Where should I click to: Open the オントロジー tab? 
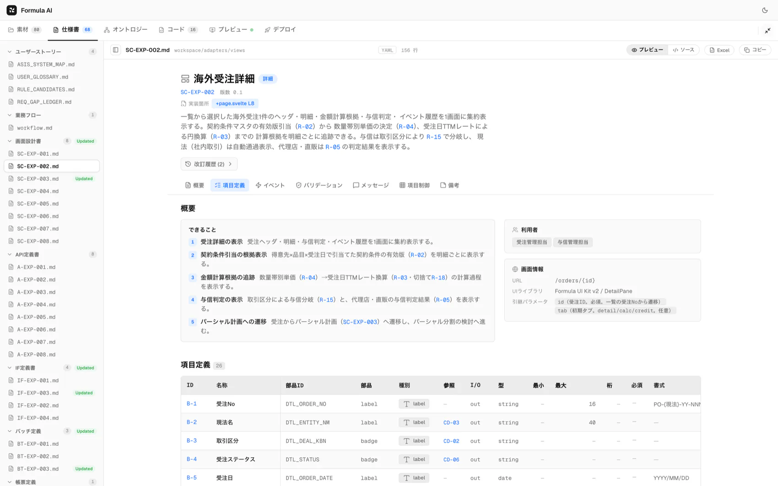pos(125,30)
